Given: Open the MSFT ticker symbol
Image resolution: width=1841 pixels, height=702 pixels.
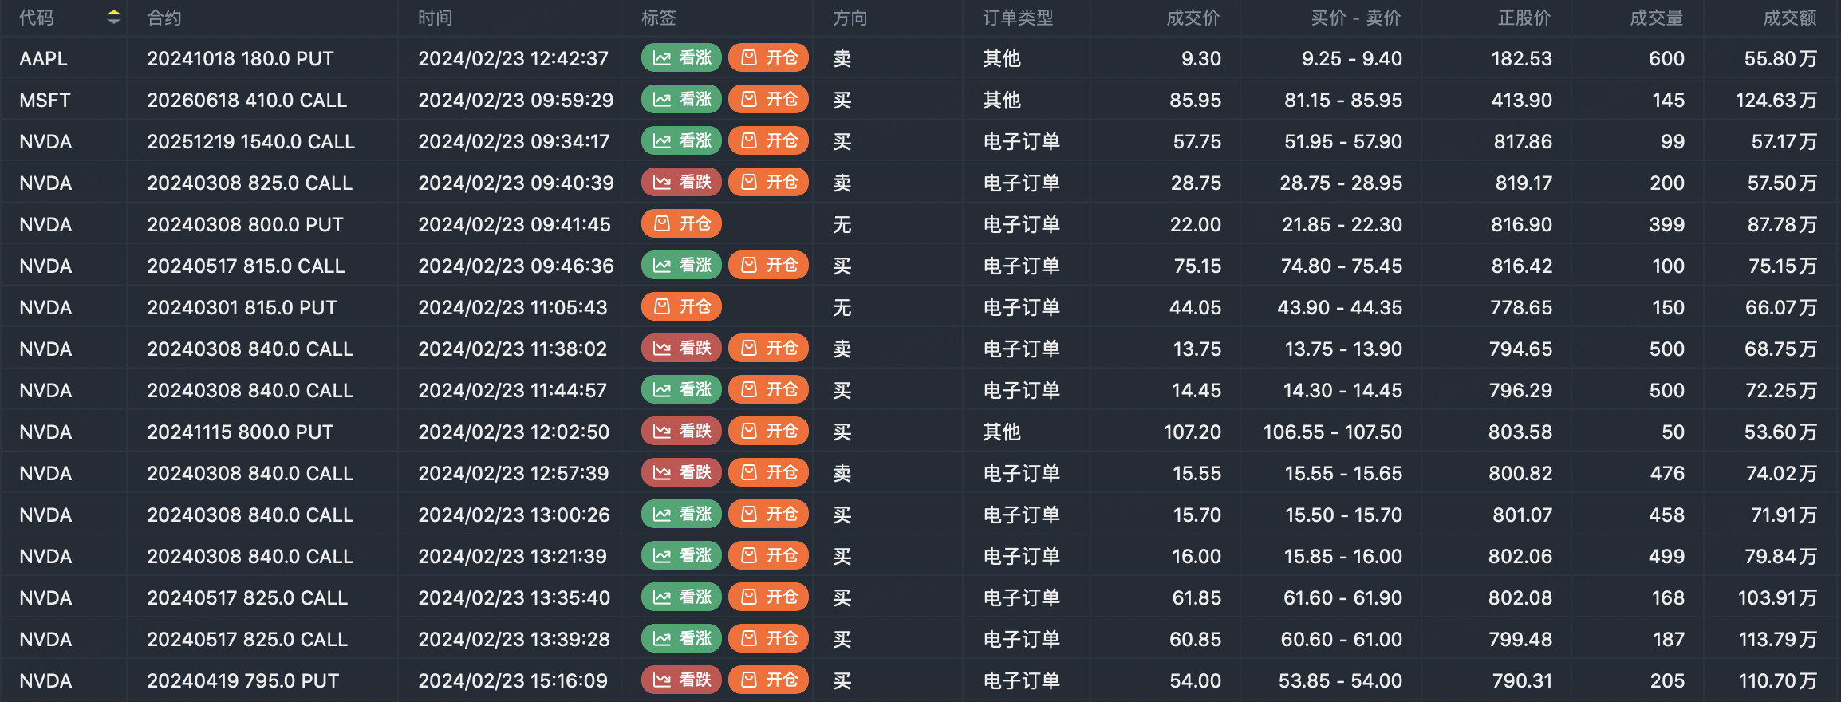Looking at the screenshot, I should click(45, 100).
